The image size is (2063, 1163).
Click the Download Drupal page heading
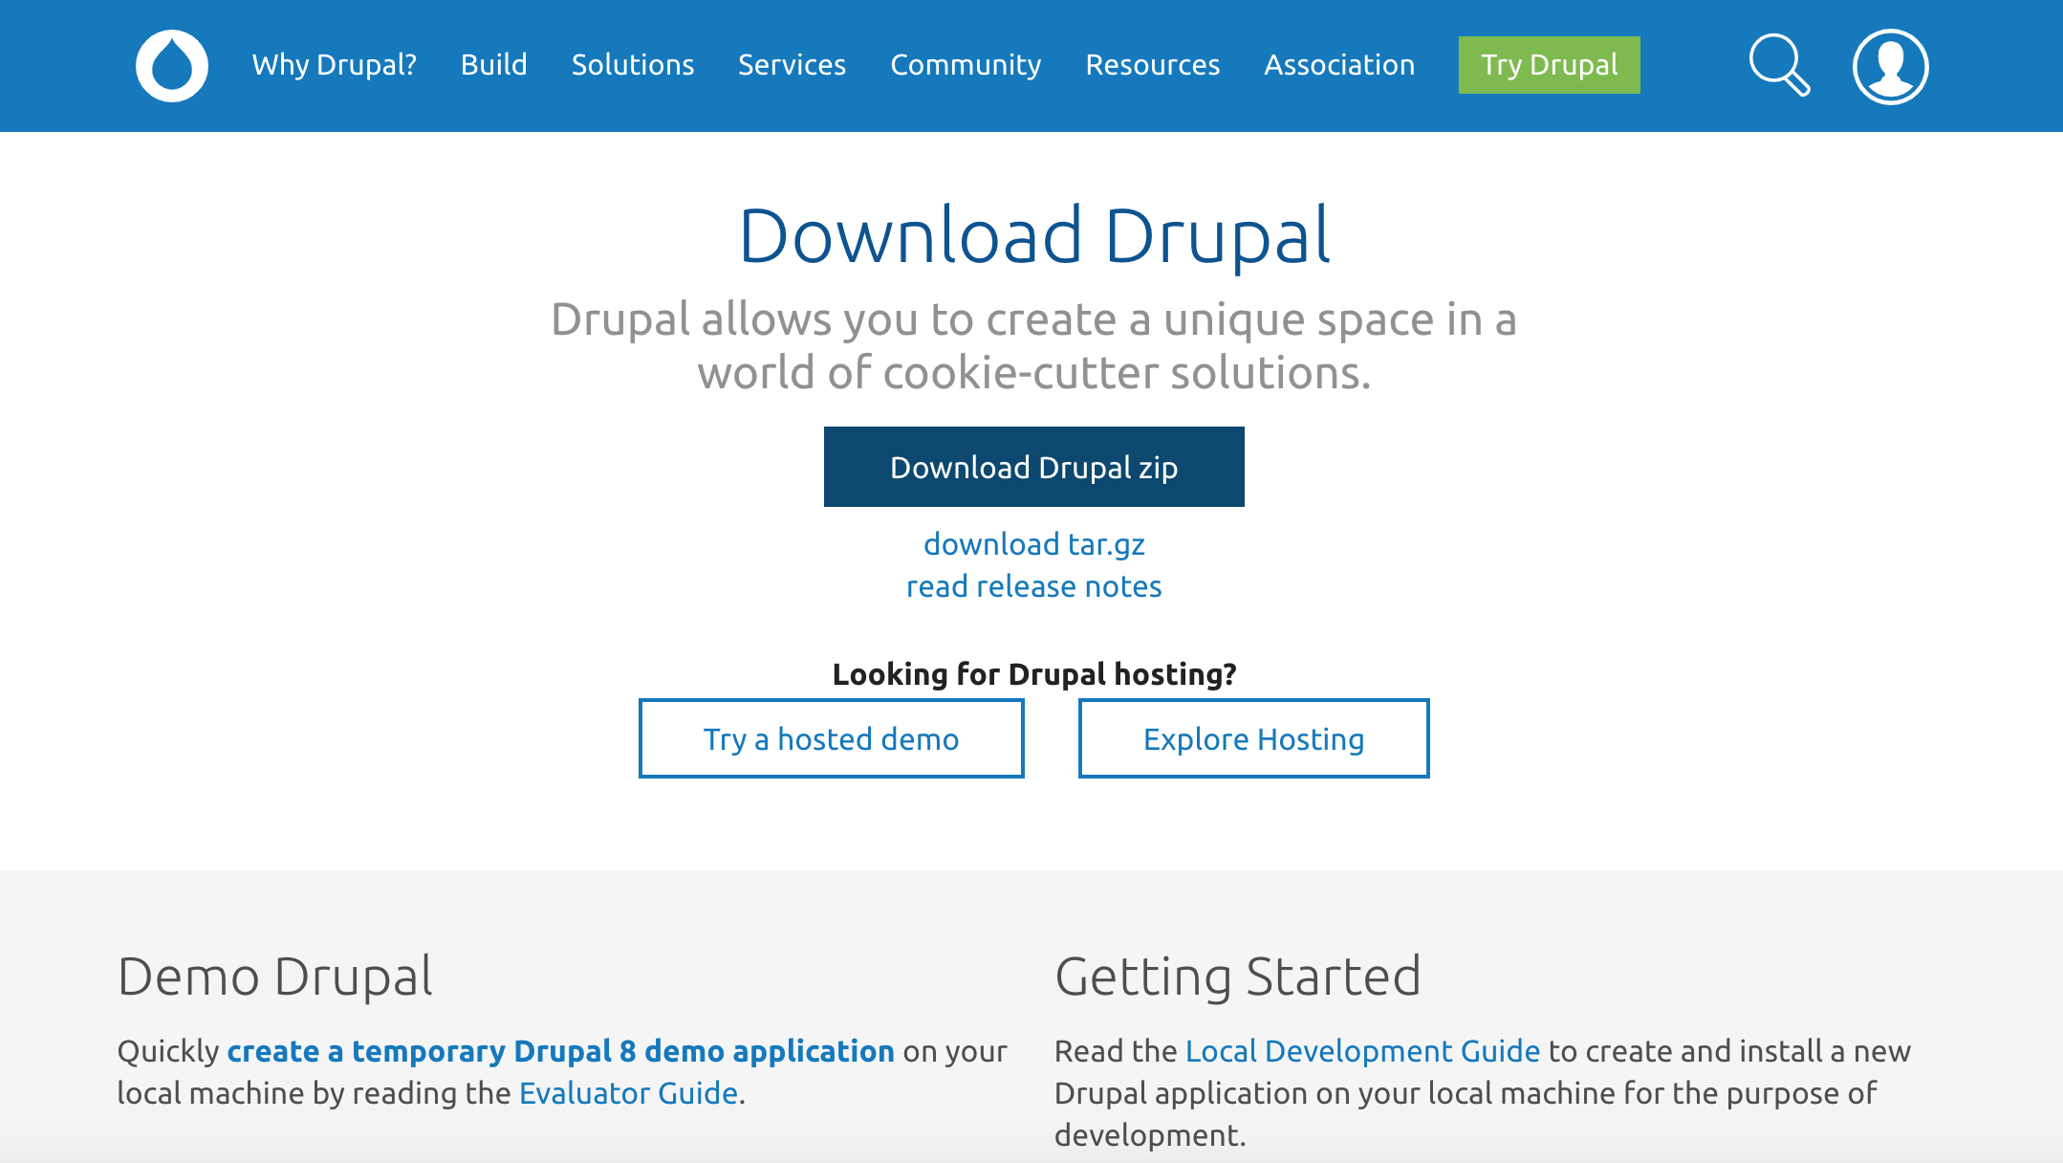[x=1034, y=235]
